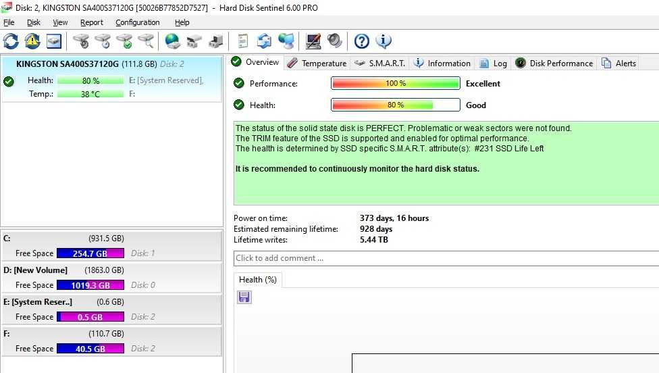
Task: Click the F: free space 40.5 GB bar
Action: click(x=90, y=349)
